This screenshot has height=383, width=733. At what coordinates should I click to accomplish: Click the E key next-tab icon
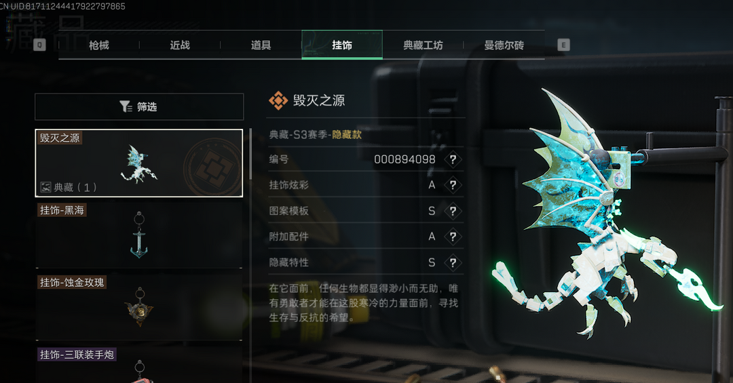click(563, 45)
